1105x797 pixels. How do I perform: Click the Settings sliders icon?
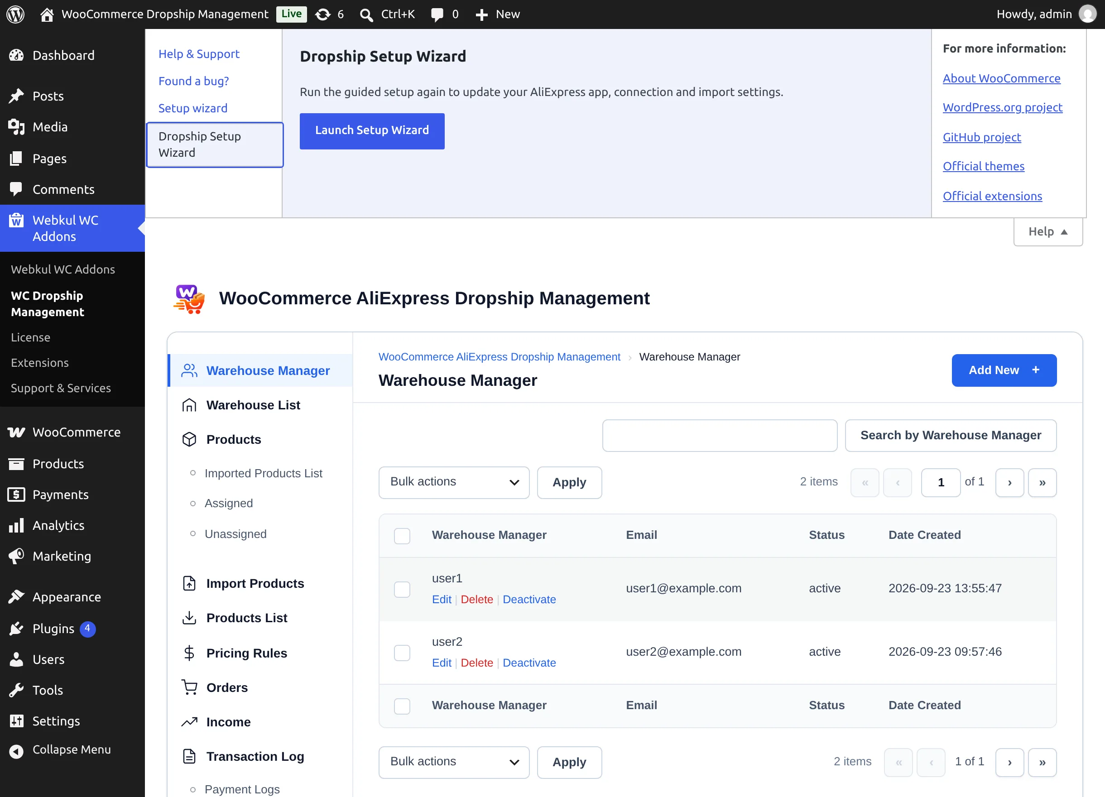pos(16,721)
